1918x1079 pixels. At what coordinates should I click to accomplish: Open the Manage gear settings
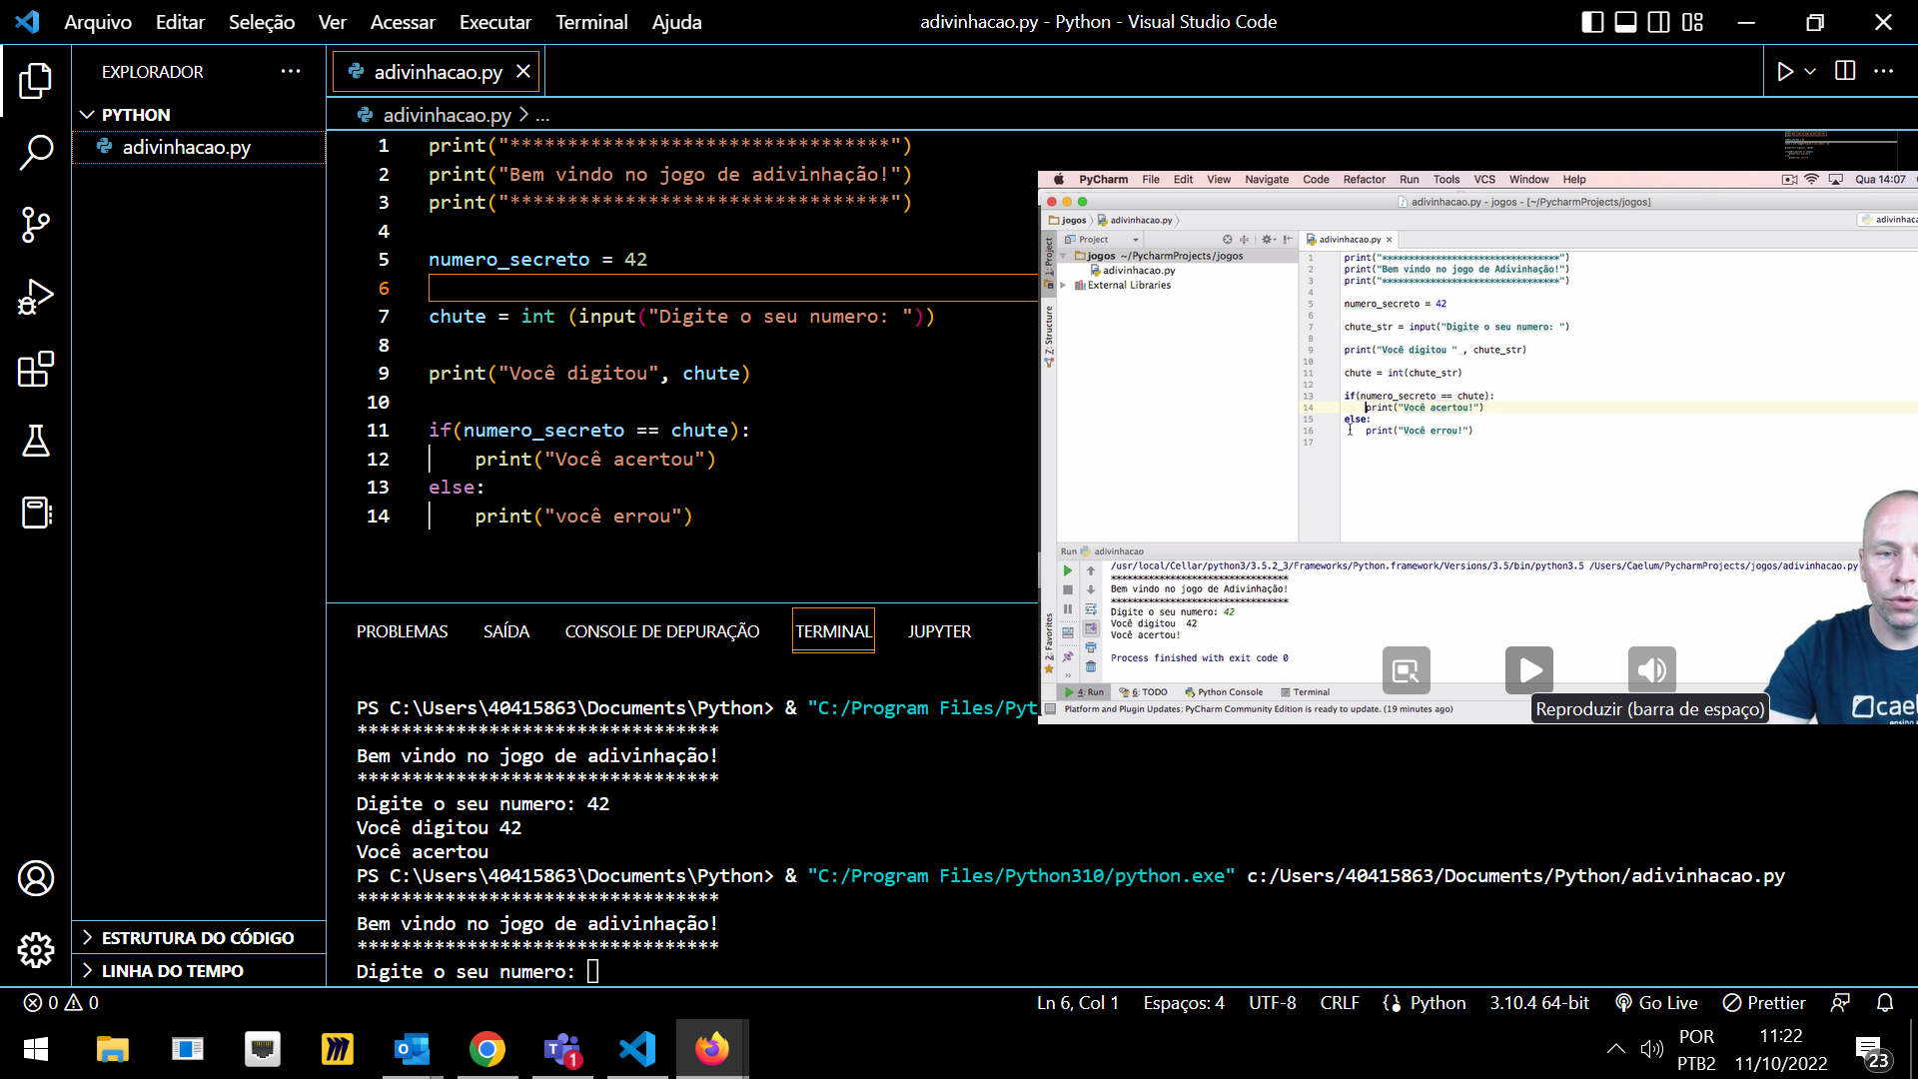tap(36, 950)
